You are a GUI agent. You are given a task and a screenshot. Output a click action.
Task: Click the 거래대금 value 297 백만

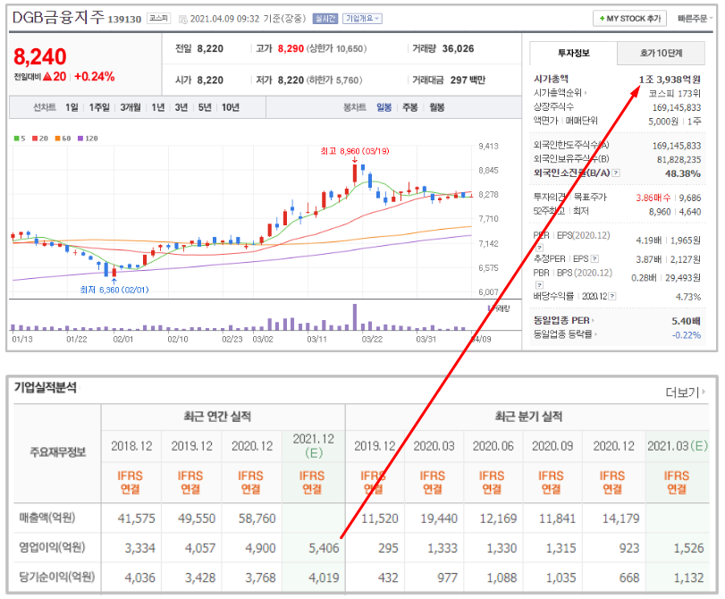pyautogui.click(x=468, y=80)
